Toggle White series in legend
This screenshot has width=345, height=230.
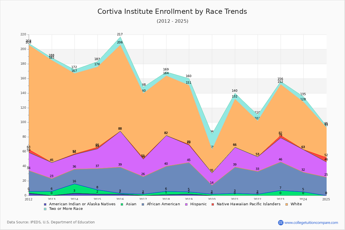click(x=294, y=204)
